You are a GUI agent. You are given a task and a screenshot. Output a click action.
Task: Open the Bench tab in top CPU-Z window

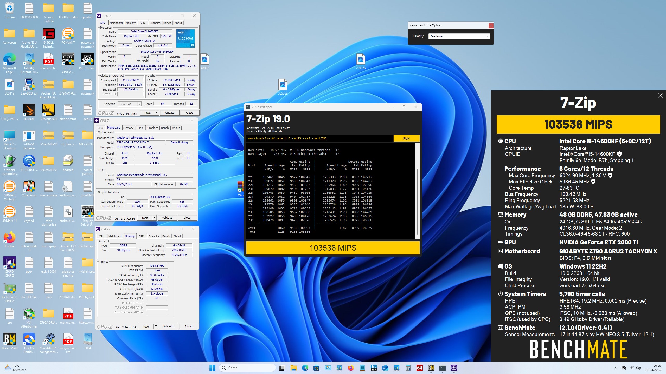coord(167,23)
